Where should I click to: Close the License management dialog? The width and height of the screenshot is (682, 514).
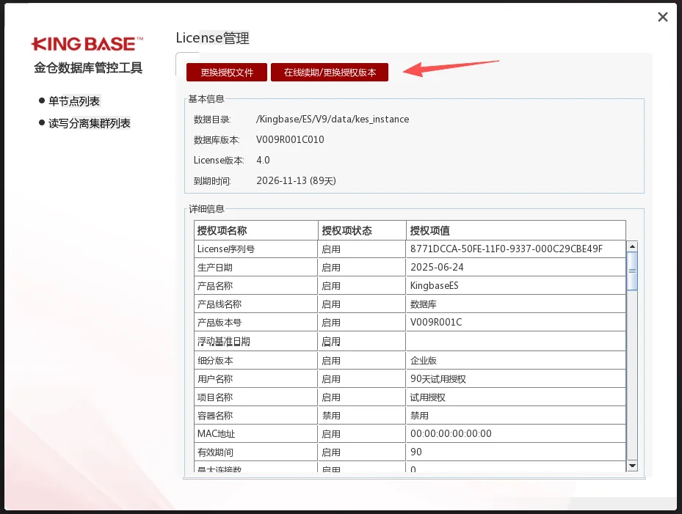click(662, 17)
